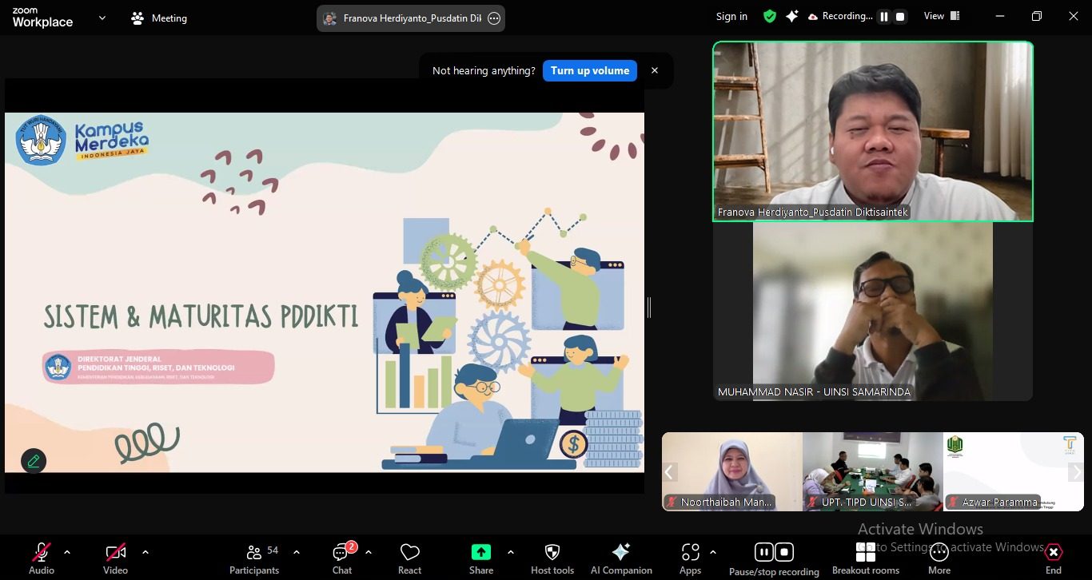Viewport: 1092px width, 580px height.
Task: Stop recording from the bottom toolbar
Action: tap(785, 552)
